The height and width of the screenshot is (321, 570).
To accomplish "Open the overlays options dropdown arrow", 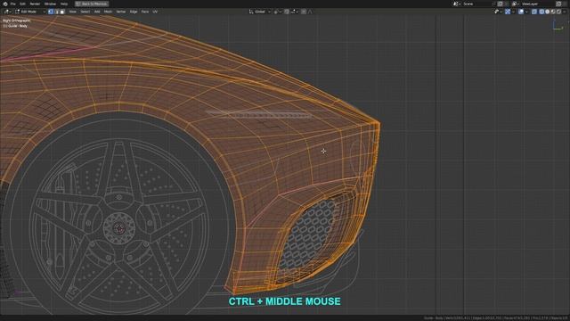I will 526,12.
